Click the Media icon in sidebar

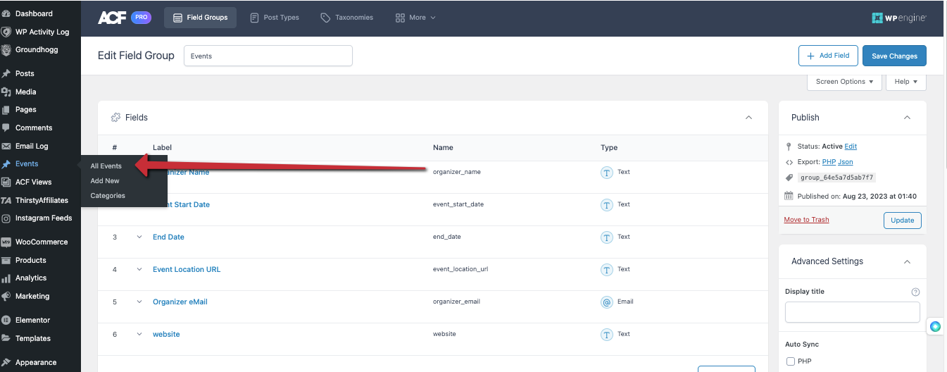coord(6,92)
